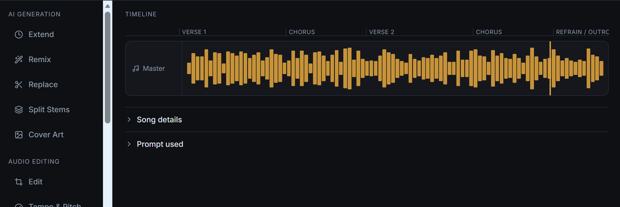
Task: Click the AI GENERATION section header
Action: tap(34, 14)
